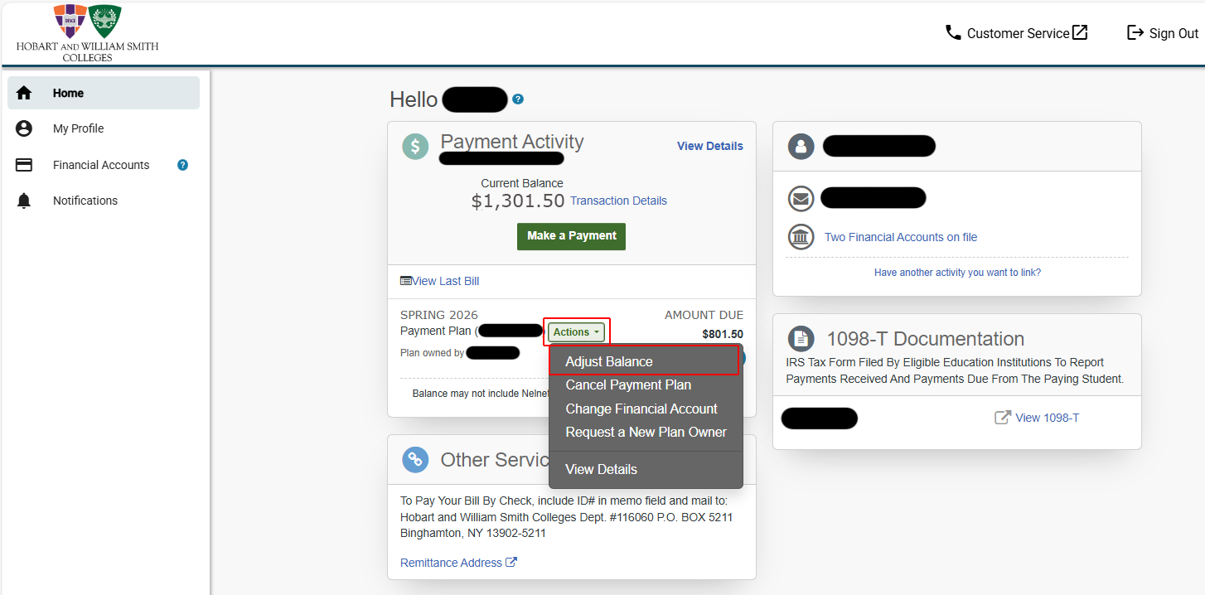The image size is (1205, 595).
Task: Click the Sign Out arrow icon
Action: (x=1135, y=33)
